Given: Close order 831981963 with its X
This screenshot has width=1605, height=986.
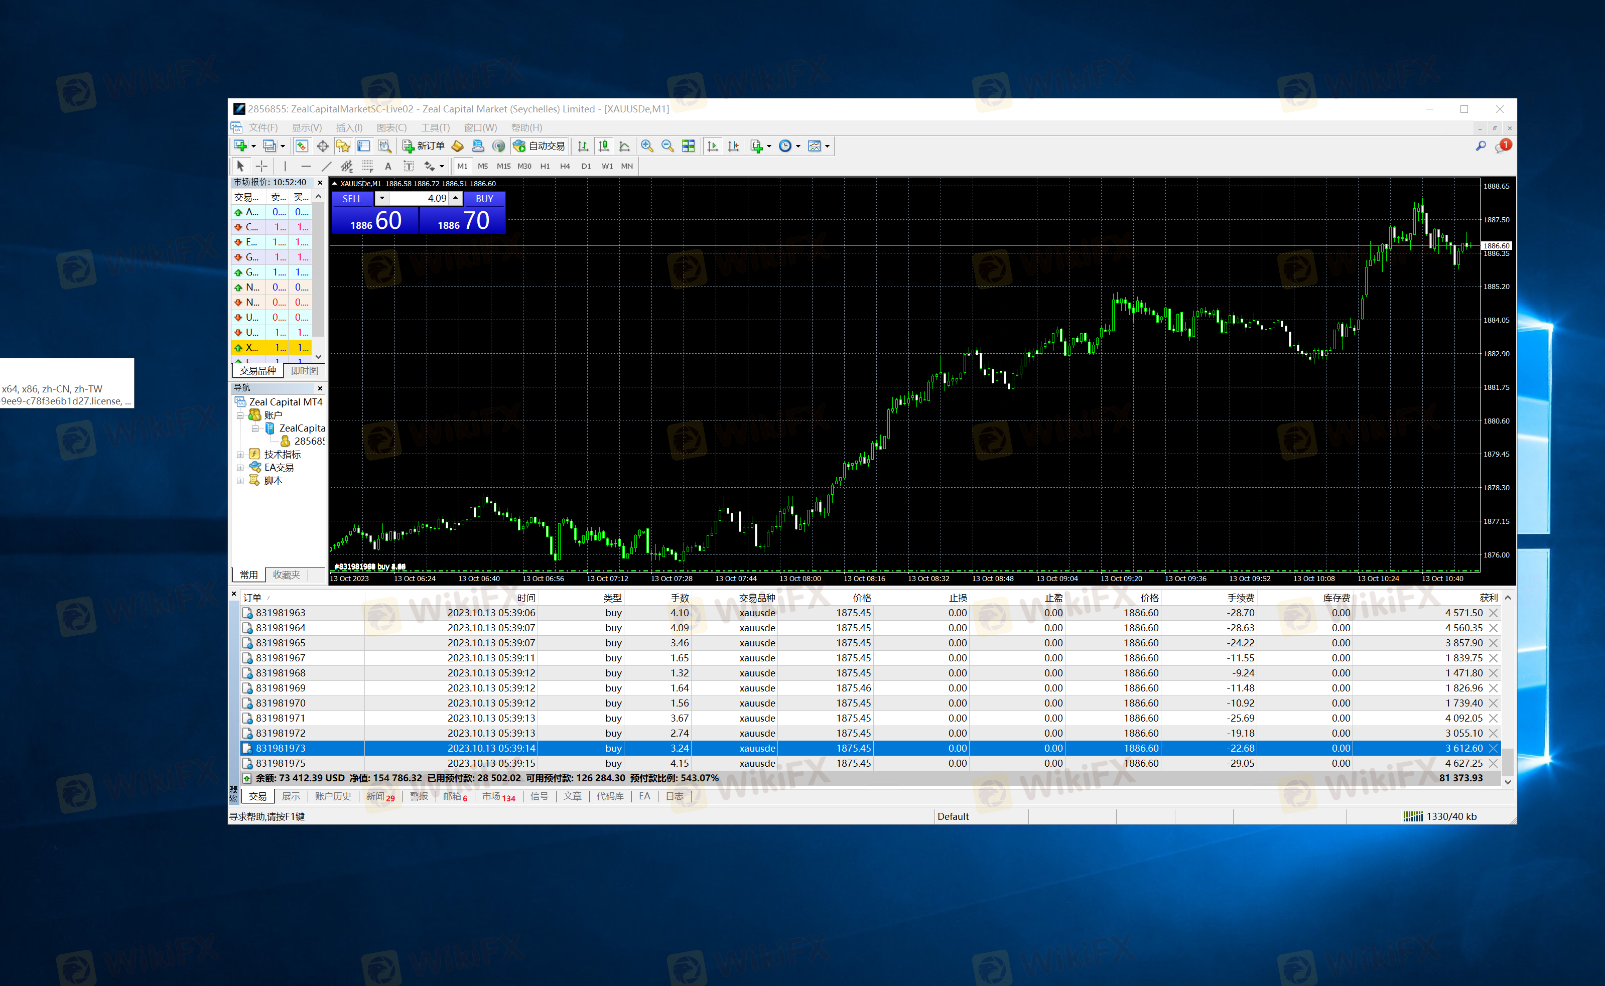Looking at the screenshot, I should tap(1493, 612).
